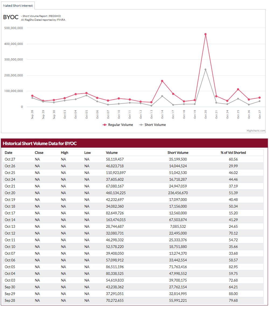
Task: Select short volume 16,718,287
Action: pos(178,179)
